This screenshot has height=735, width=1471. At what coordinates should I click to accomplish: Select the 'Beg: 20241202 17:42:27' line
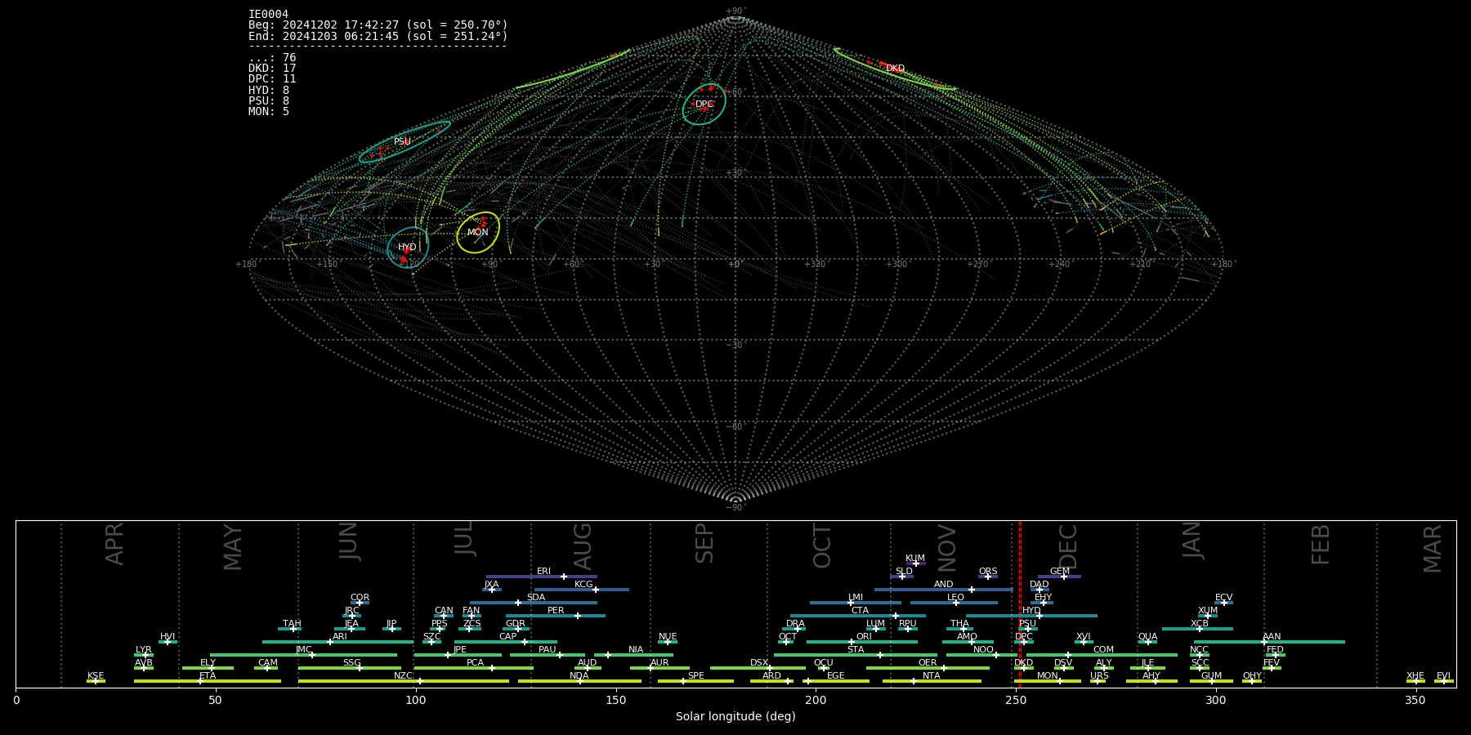coord(378,25)
